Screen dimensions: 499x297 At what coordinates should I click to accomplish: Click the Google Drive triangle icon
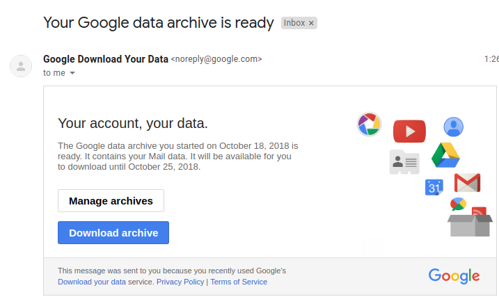(x=444, y=155)
